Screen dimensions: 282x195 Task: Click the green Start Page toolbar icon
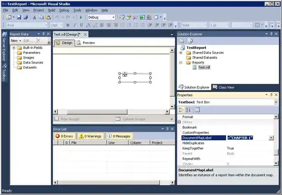tap(142, 17)
